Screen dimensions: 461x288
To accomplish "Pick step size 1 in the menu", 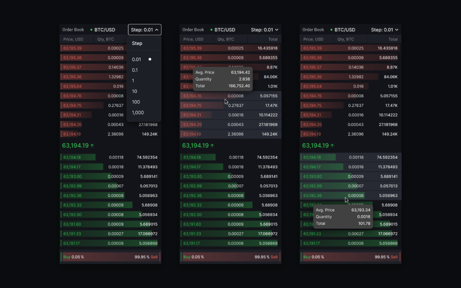I will pyautogui.click(x=144, y=81).
